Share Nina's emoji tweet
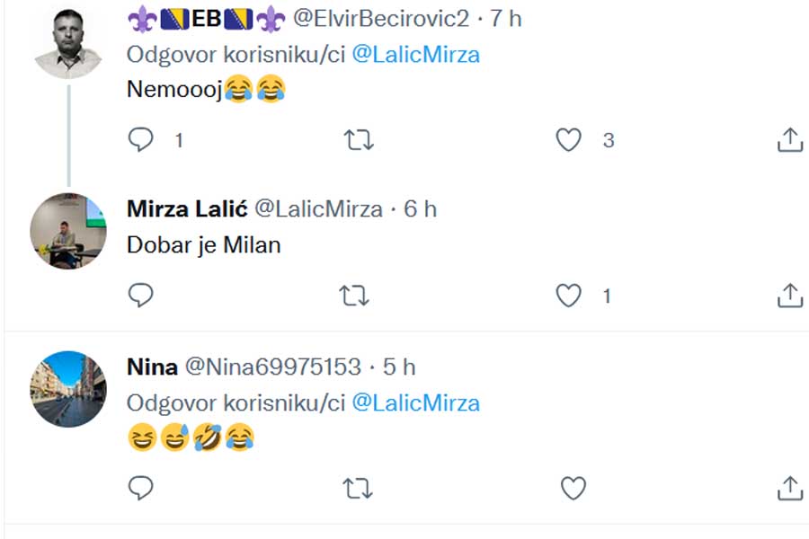 pos(788,488)
